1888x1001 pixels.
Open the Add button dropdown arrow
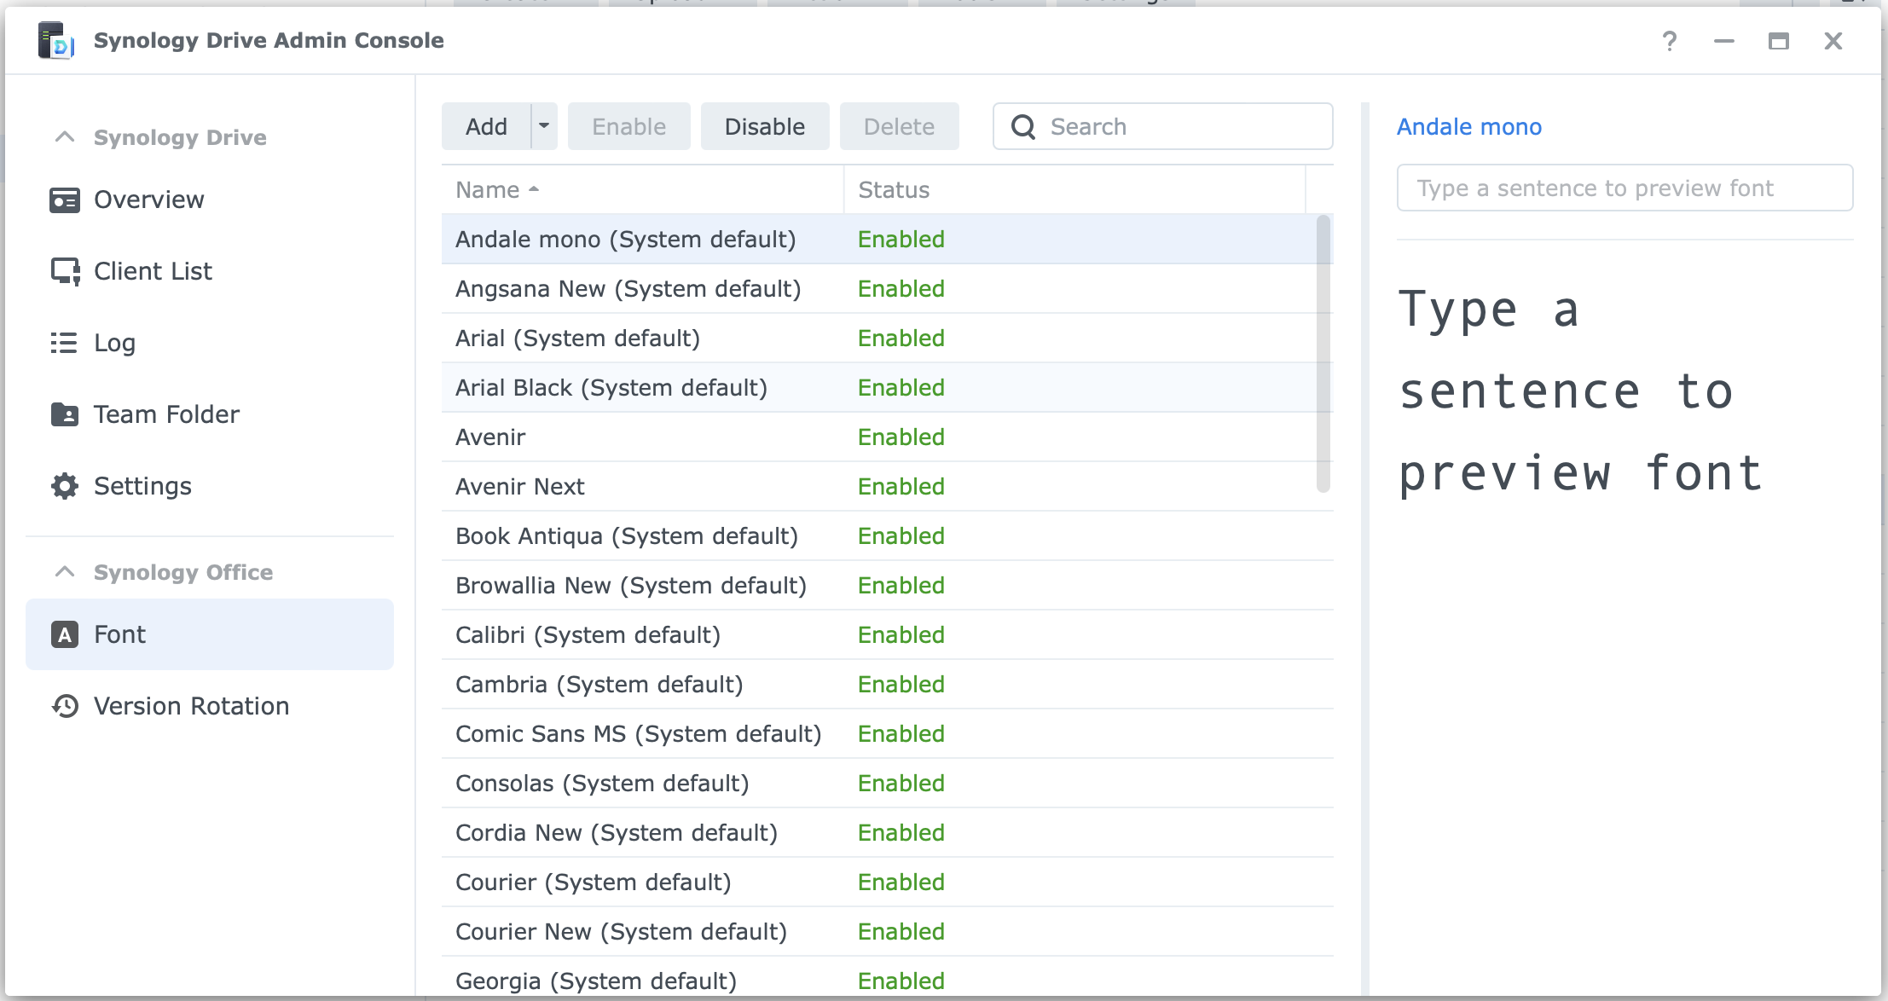click(544, 126)
